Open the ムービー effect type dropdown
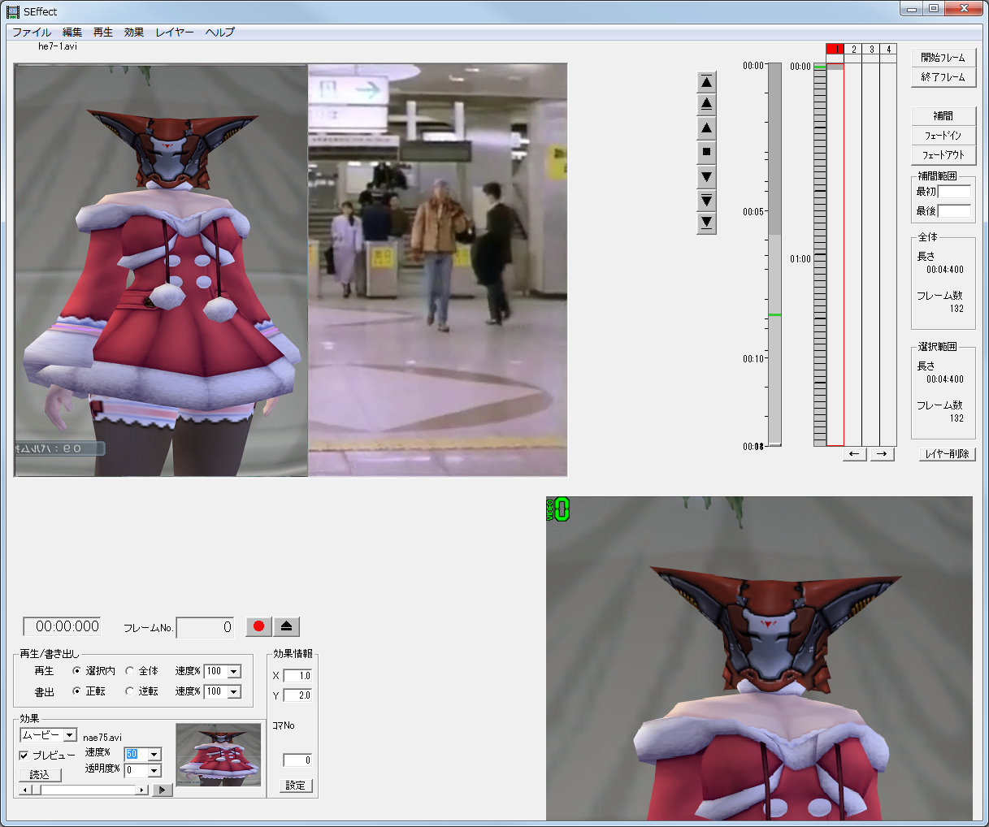Viewport: 989px width, 827px height. tap(70, 735)
